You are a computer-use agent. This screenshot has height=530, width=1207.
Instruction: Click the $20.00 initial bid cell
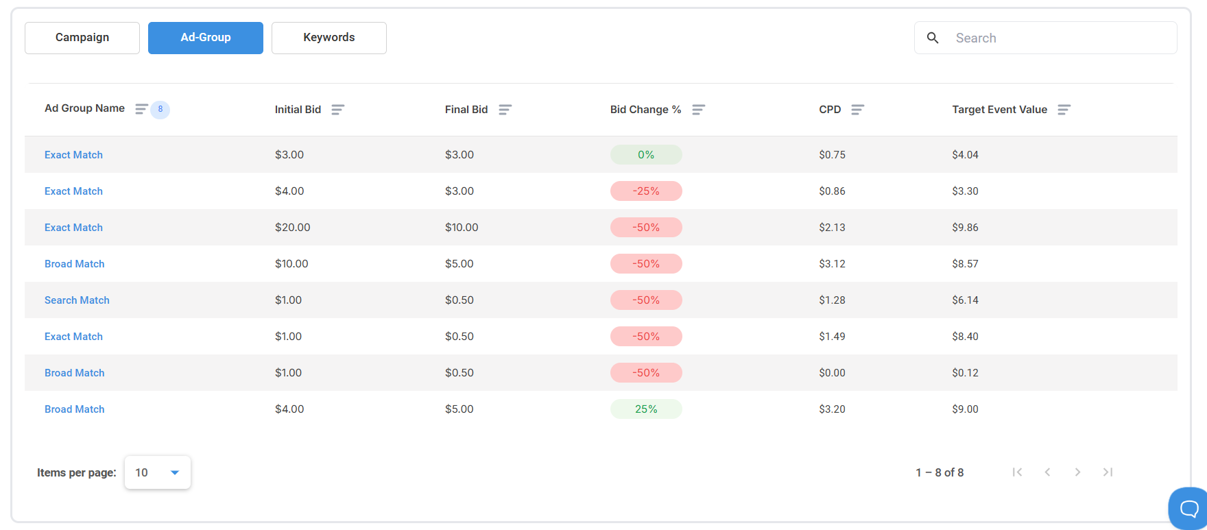coord(293,228)
